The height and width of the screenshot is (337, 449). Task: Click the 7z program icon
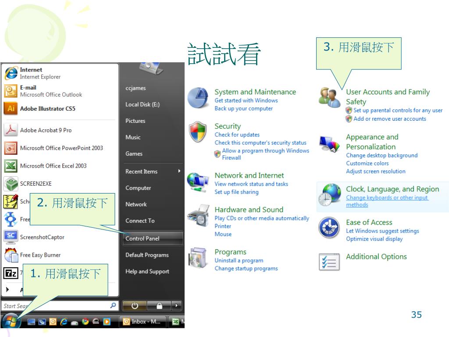[11, 273]
